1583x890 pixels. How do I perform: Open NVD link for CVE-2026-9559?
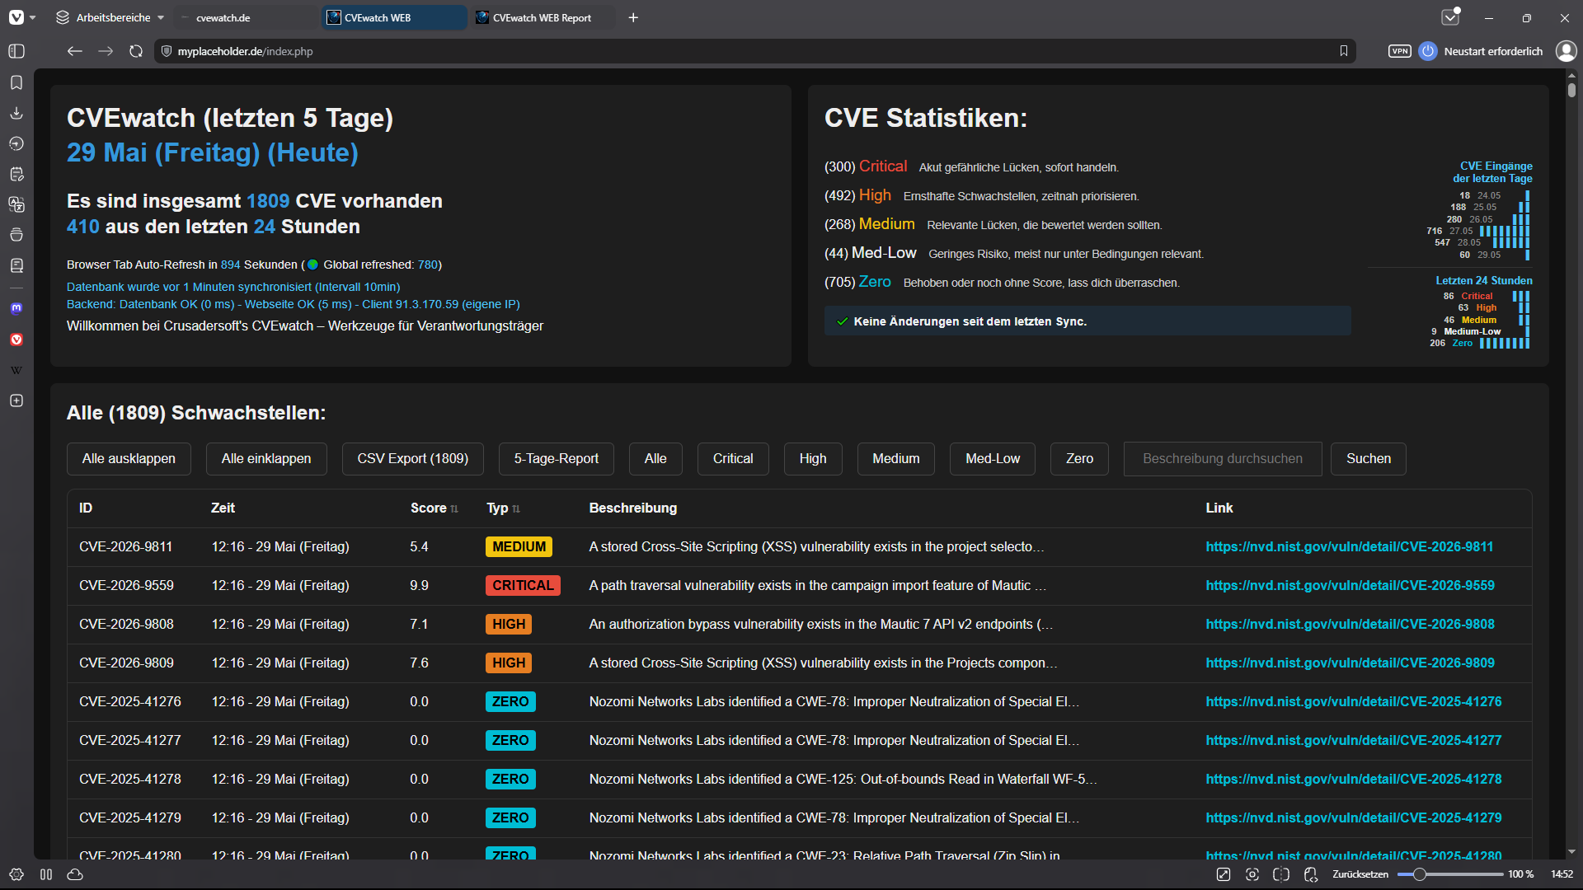pyautogui.click(x=1350, y=586)
